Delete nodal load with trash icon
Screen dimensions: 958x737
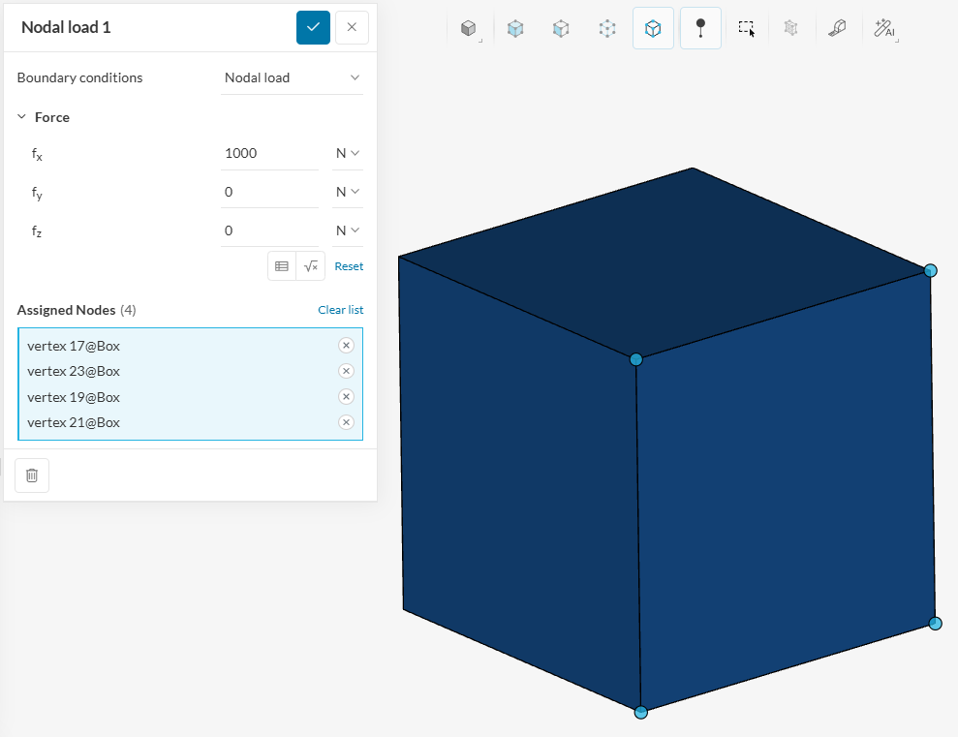32,476
